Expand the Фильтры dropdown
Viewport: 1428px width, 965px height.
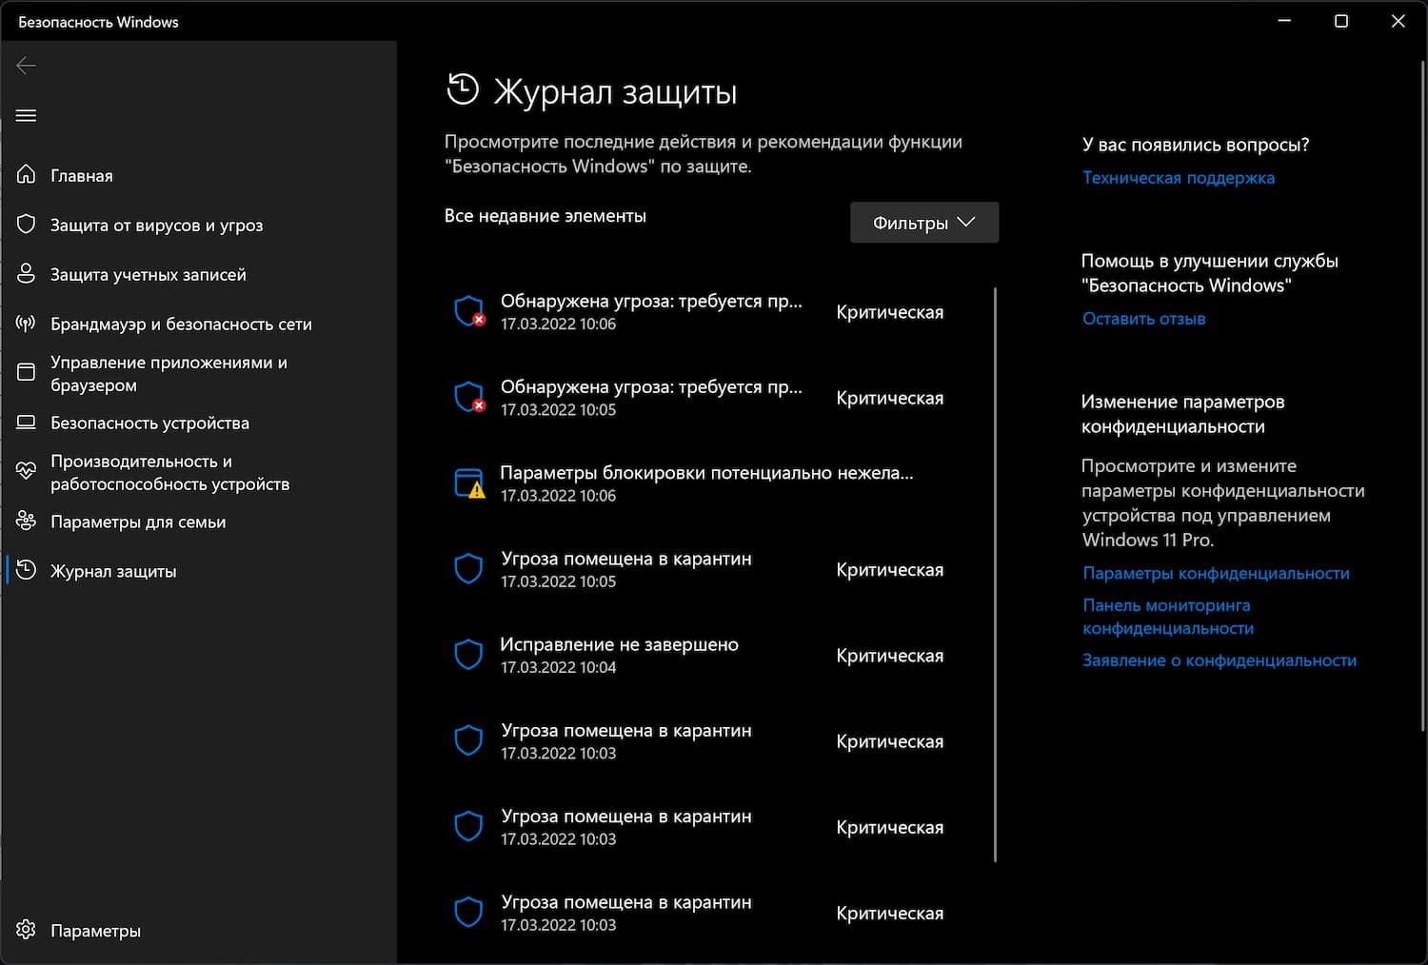pos(923,223)
